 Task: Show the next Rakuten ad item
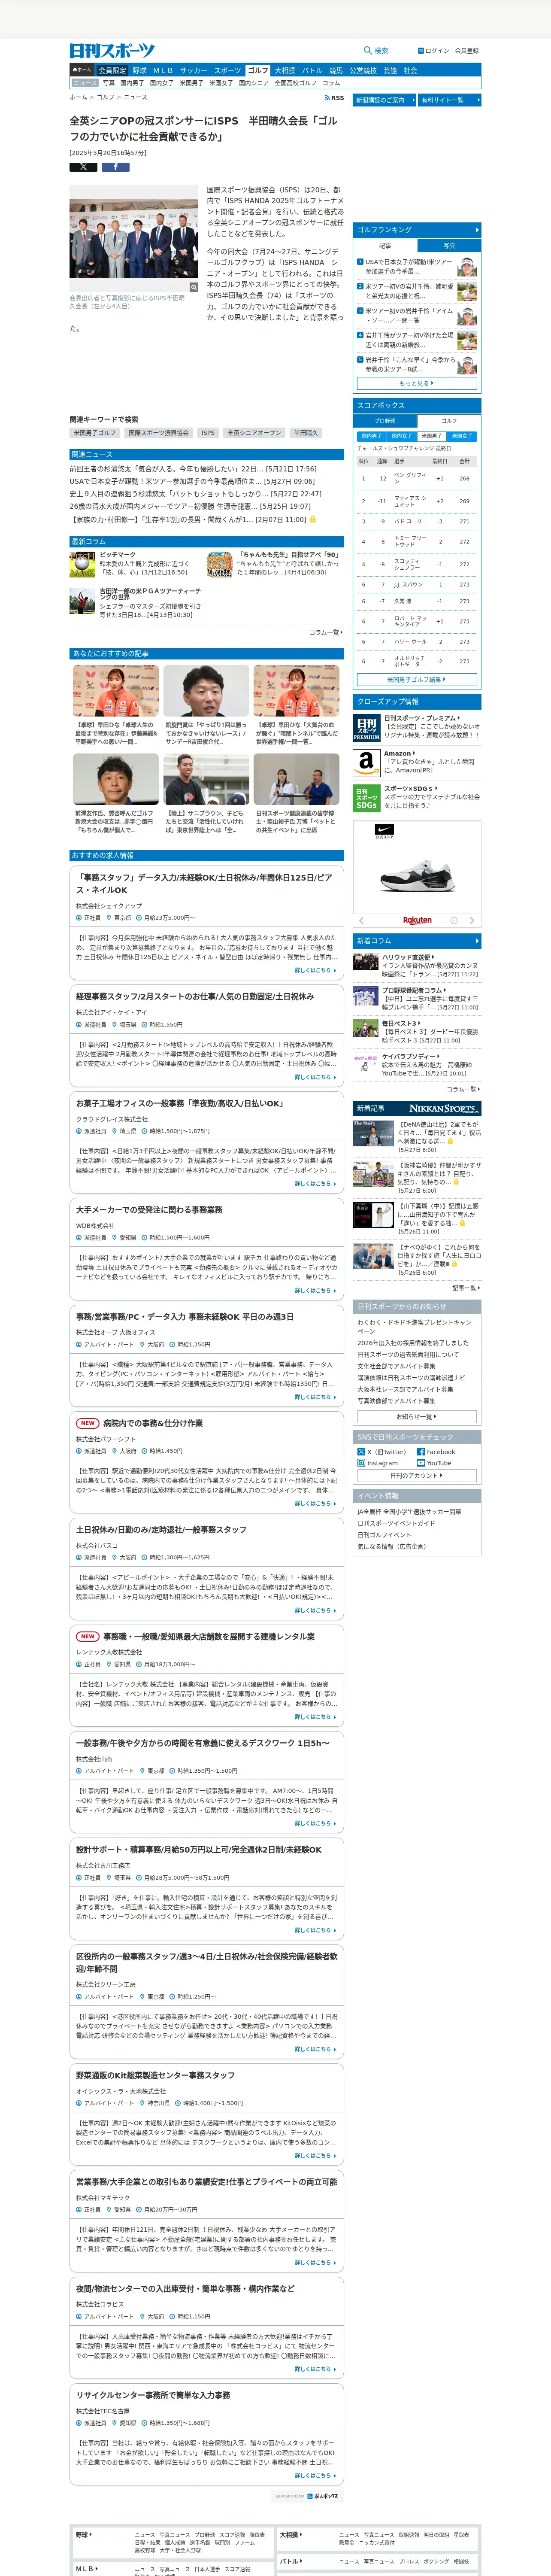471,920
